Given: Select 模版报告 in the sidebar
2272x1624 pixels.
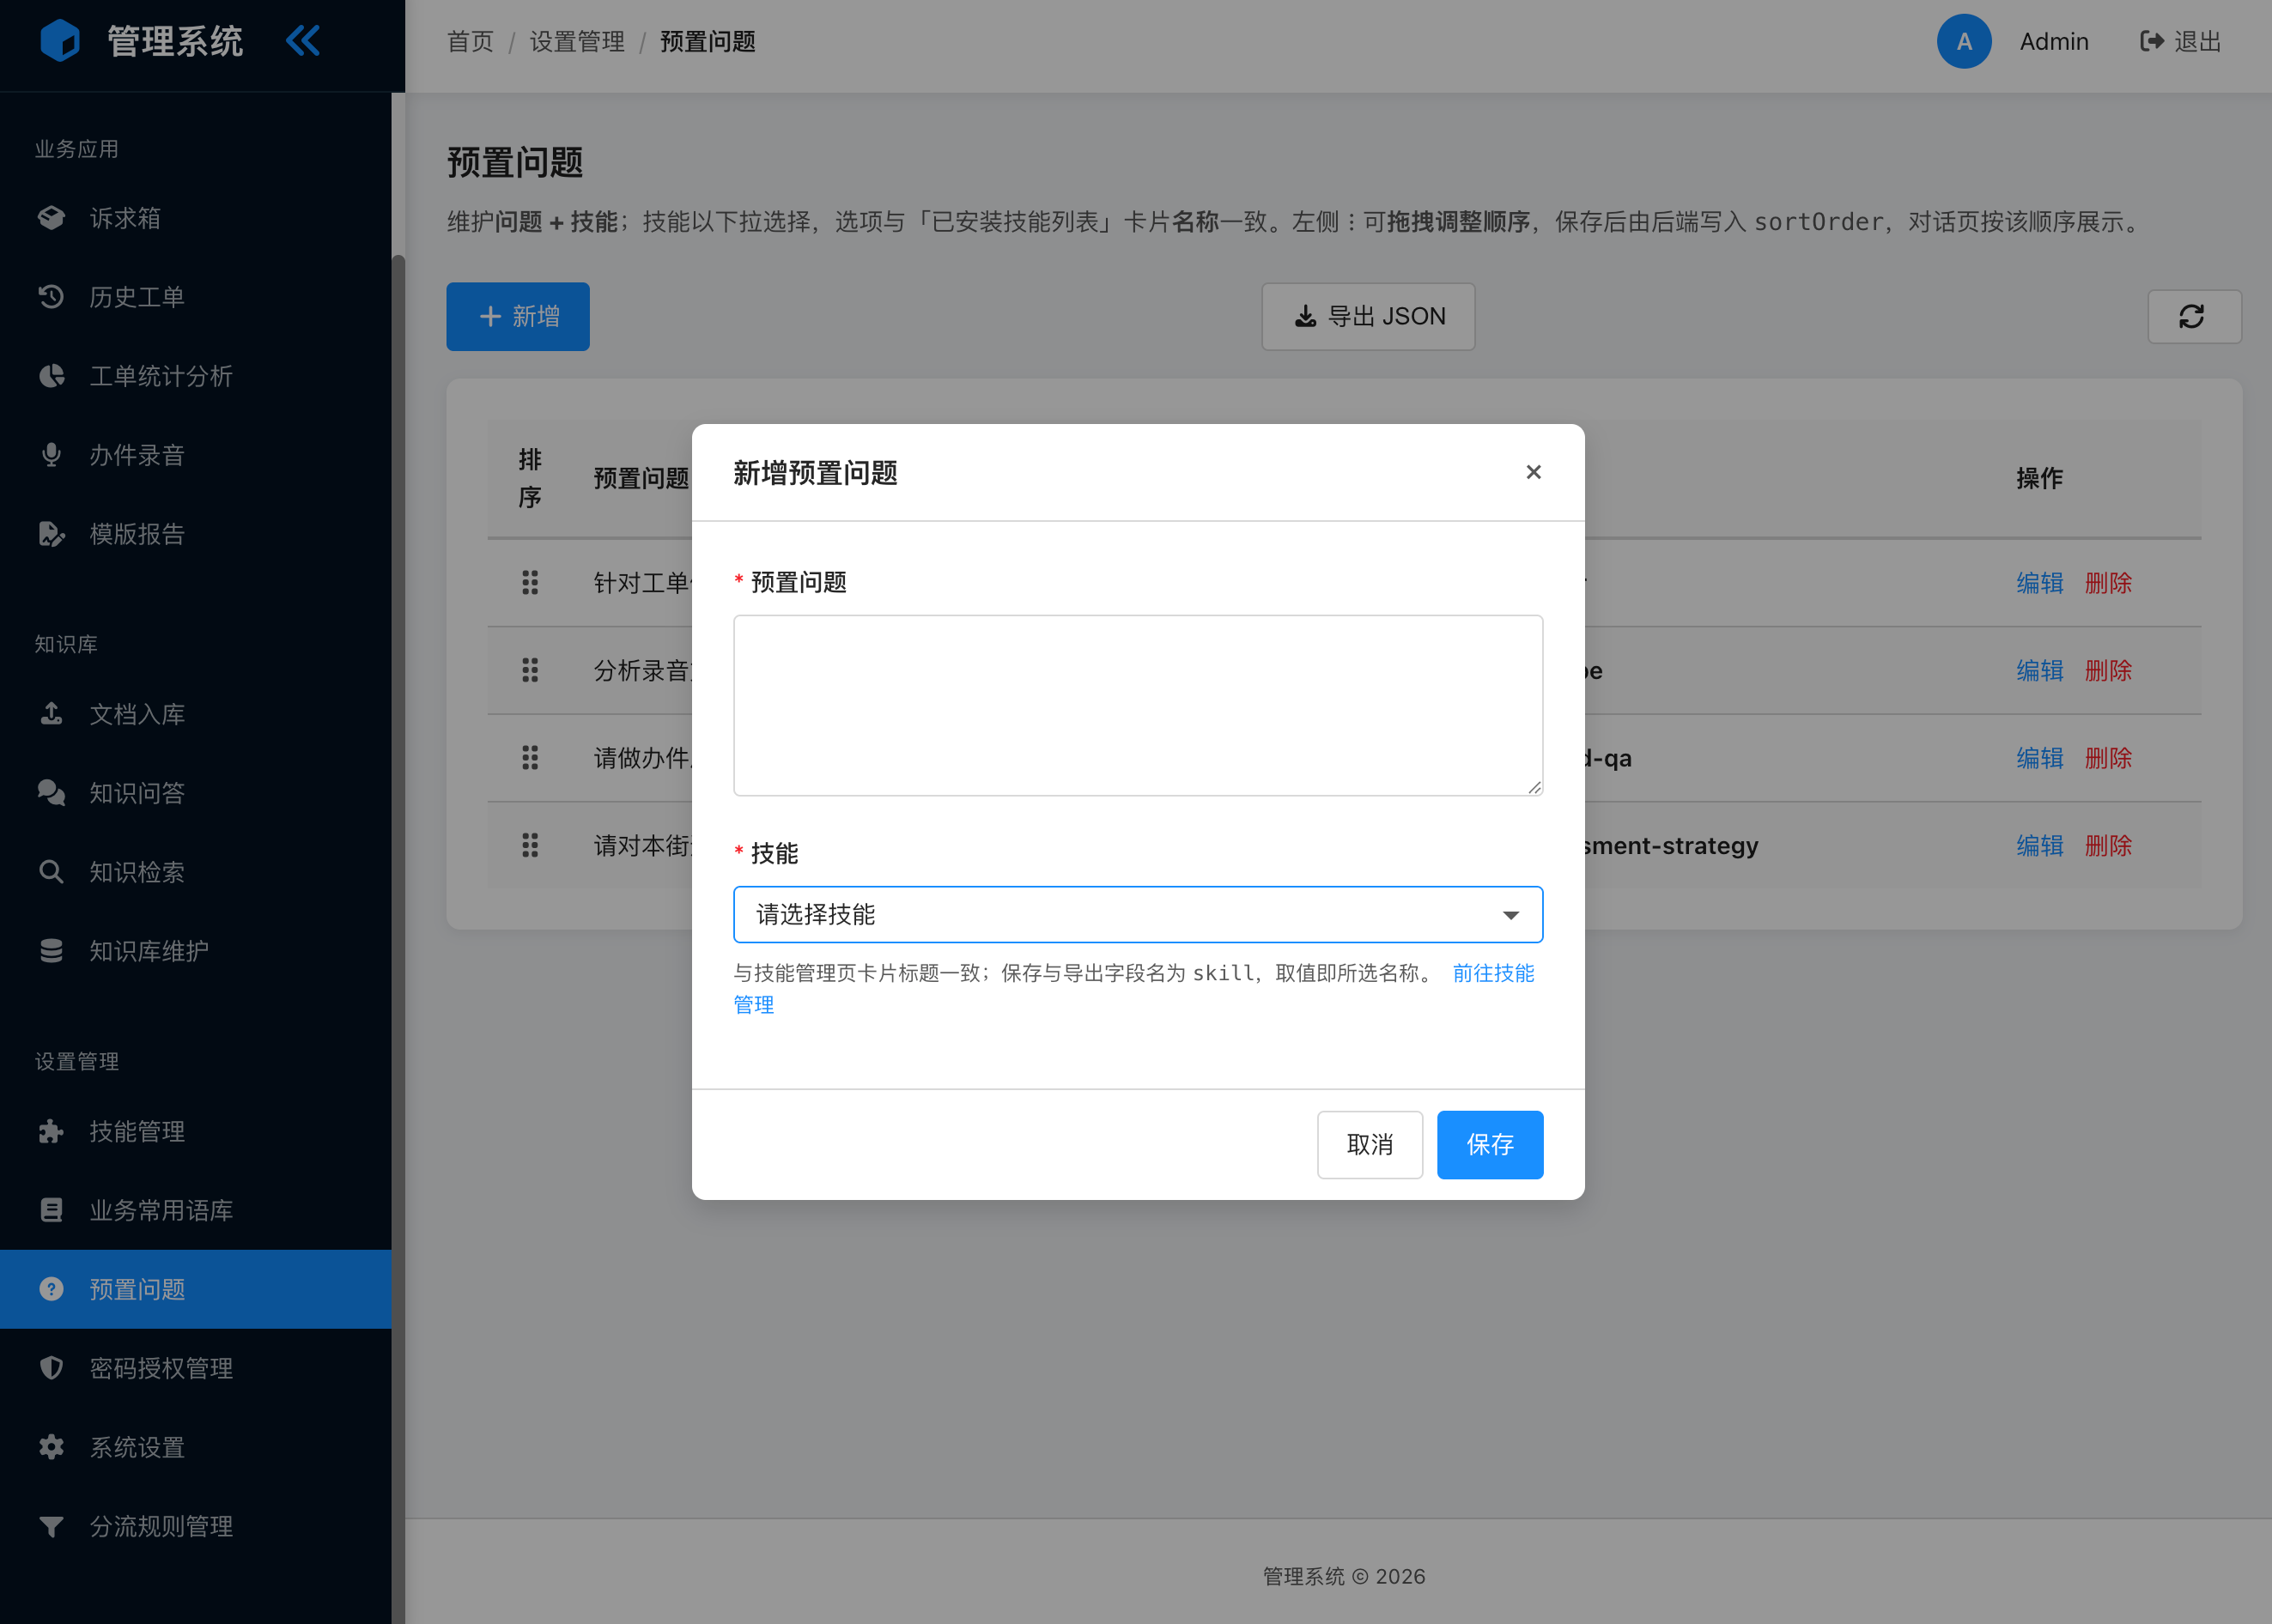Looking at the screenshot, I should click(x=195, y=534).
